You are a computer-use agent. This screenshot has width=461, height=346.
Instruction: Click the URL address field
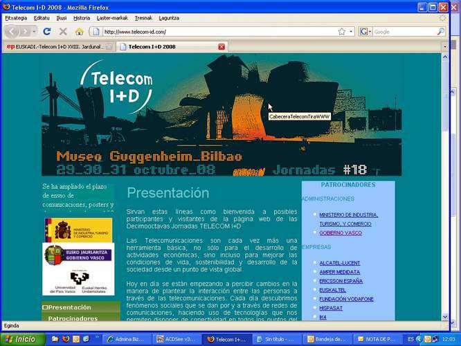click(221, 31)
